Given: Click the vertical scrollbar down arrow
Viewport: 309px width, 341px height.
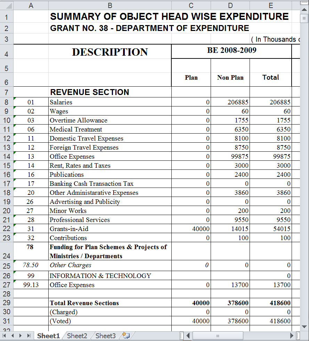Looking at the screenshot, I should [x=304, y=327].
